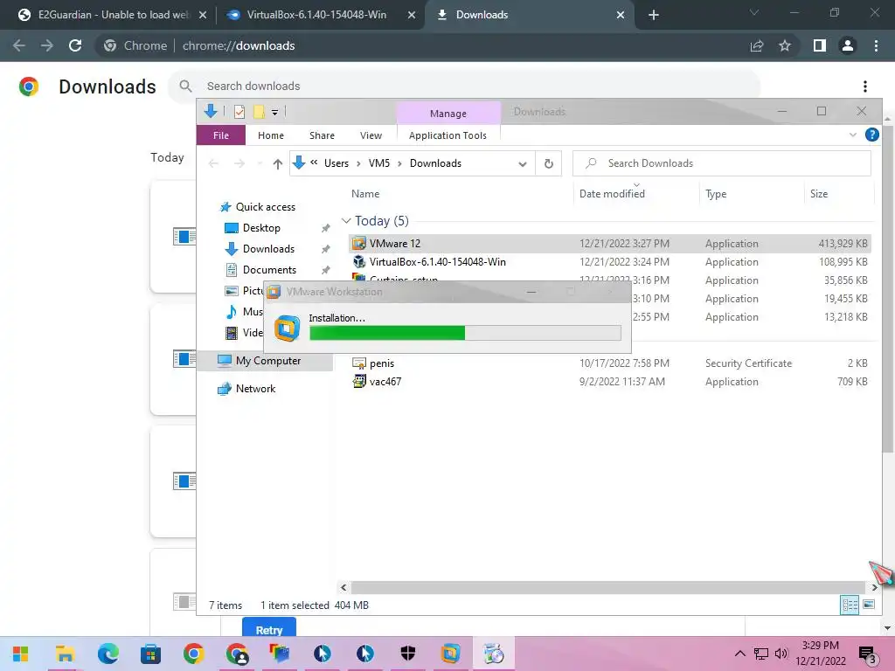Open File Explorer from taskbar
The image size is (895, 671).
point(65,654)
